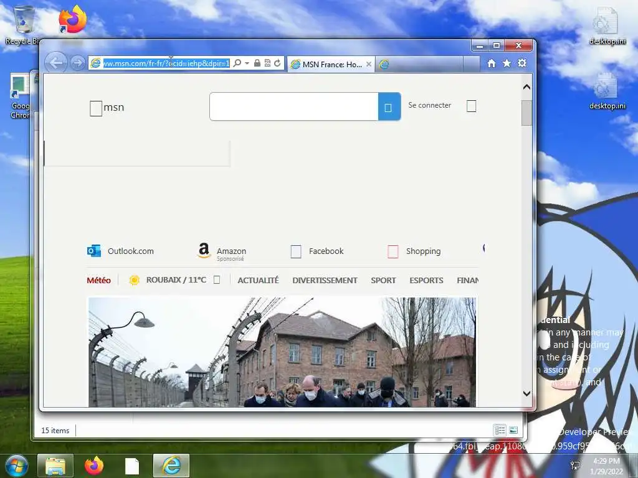Go to the Internet Explorer home page
The image size is (638, 478).
click(x=492, y=63)
